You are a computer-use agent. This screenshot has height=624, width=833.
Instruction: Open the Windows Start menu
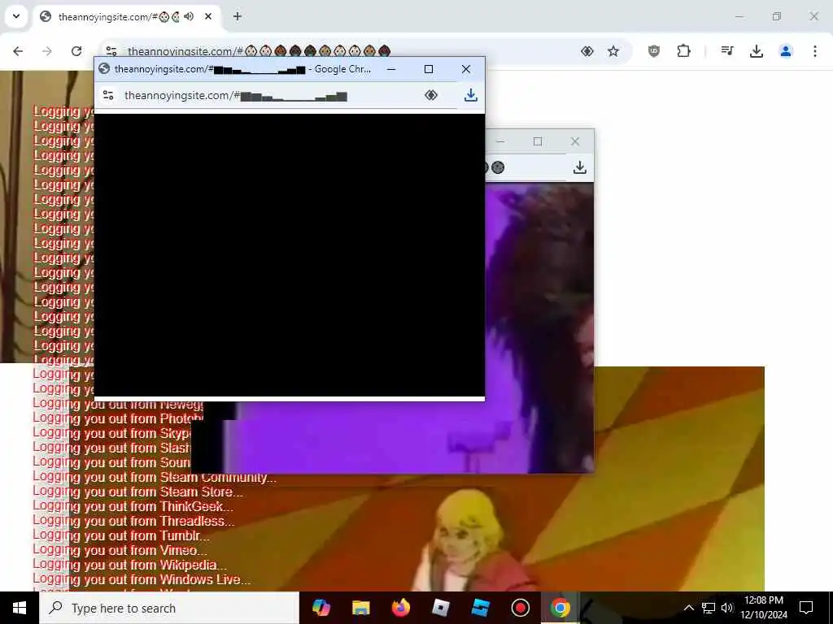click(20, 608)
